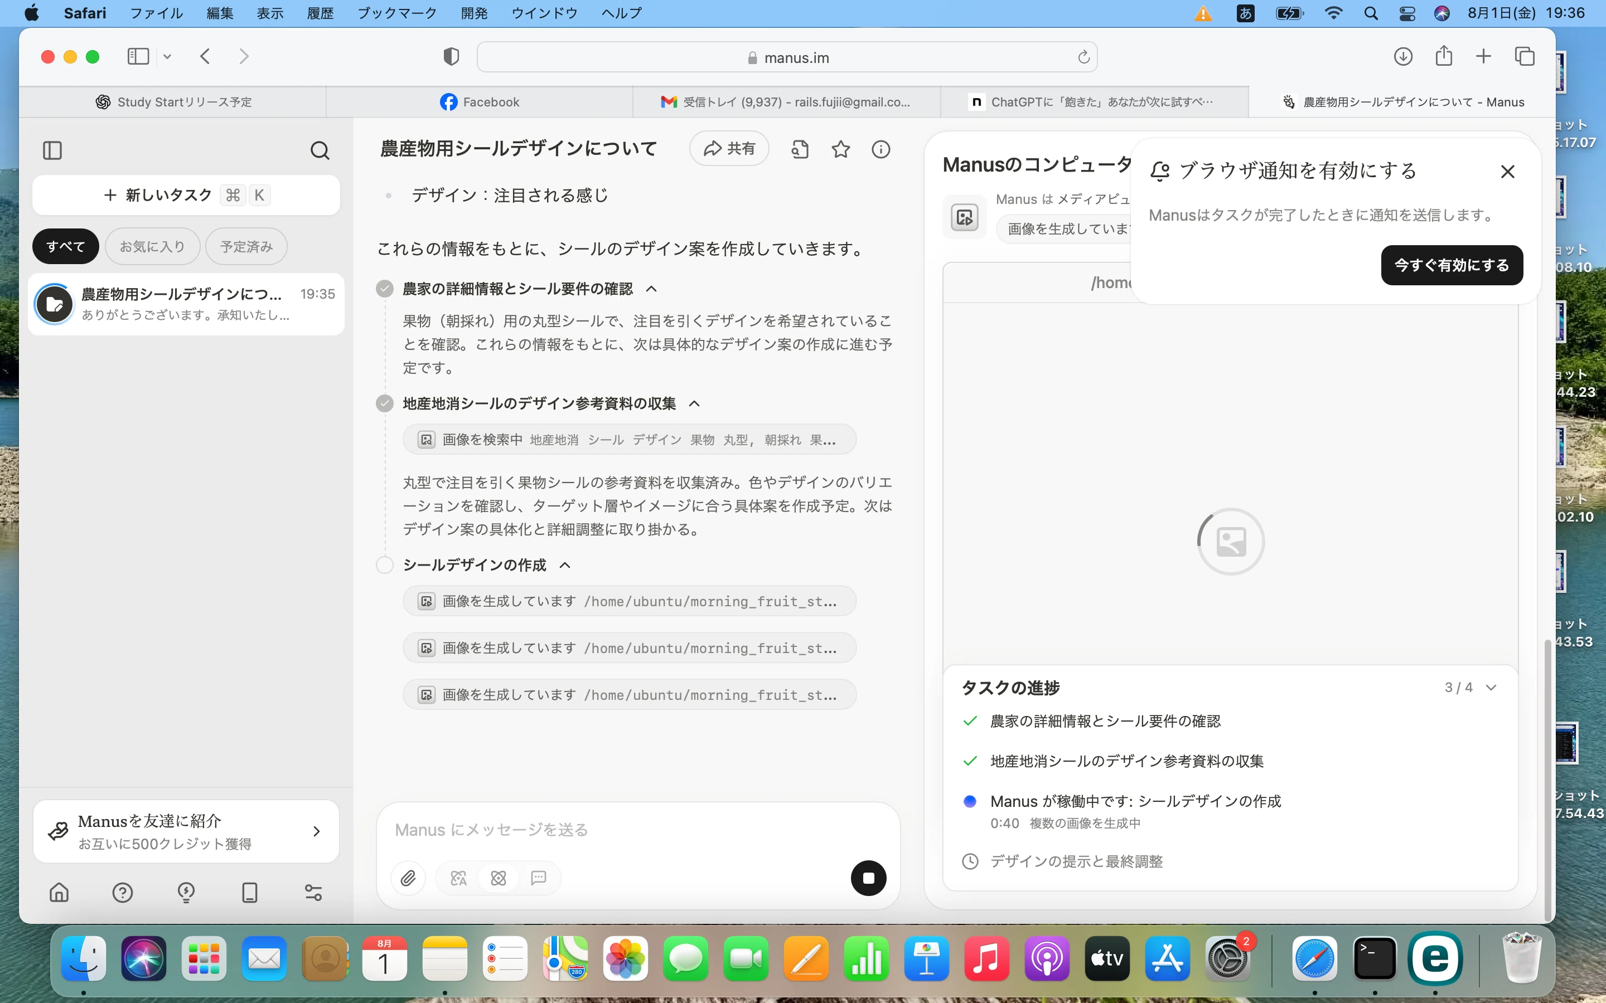Screen dimensions: 1606x1003
Task: Collapse the 地産地消シールのデザイン参考資料の収集 step
Action: click(694, 403)
